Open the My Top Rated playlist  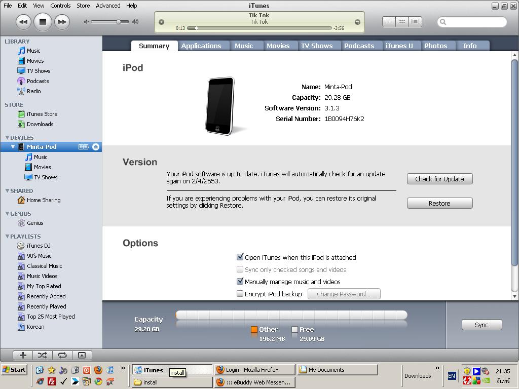pyautogui.click(x=44, y=286)
